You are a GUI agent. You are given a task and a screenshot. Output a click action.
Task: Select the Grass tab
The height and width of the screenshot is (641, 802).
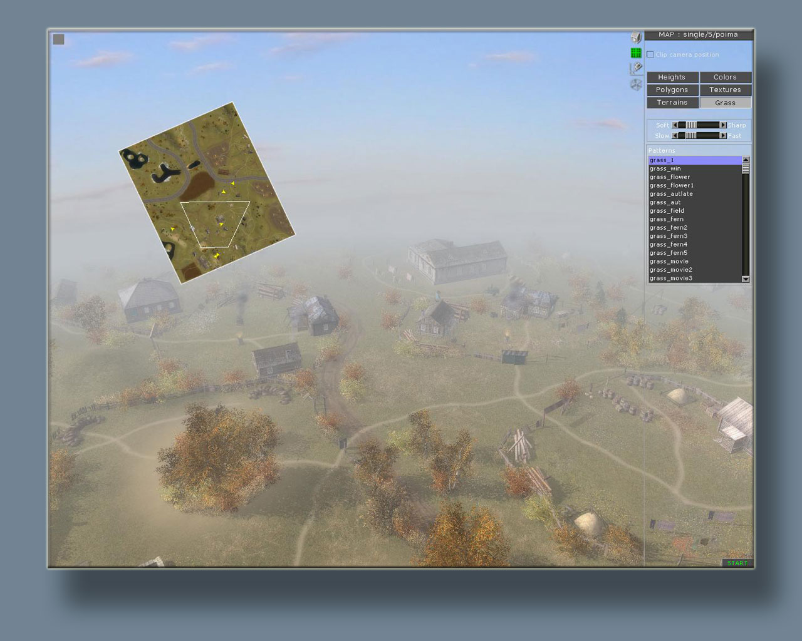[x=725, y=103]
